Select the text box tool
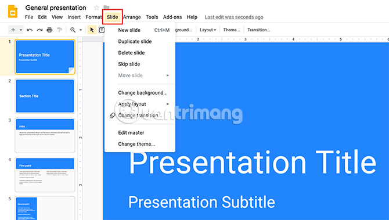The width and height of the screenshot is (389, 220). pyautogui.click(x=102, y=30)
